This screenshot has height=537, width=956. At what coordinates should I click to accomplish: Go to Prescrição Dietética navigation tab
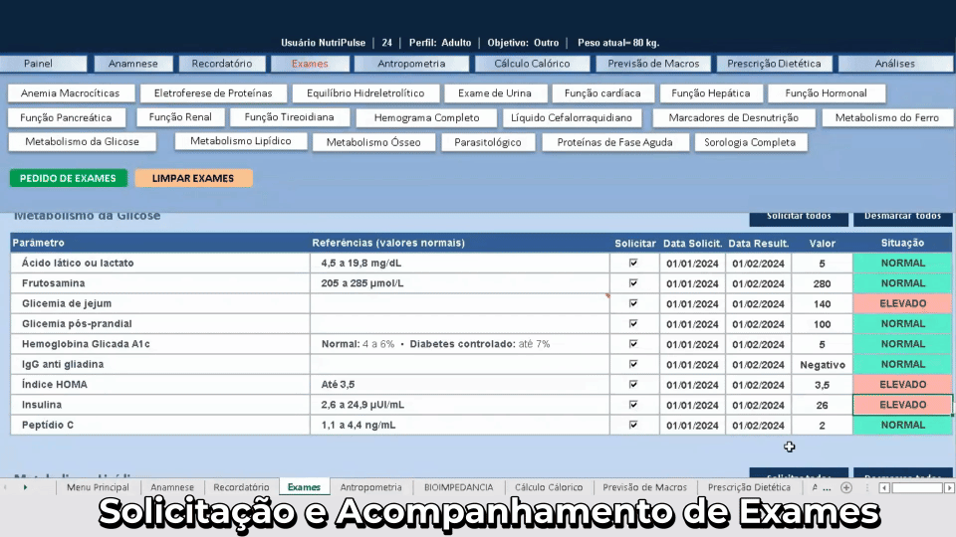(774, 64)
